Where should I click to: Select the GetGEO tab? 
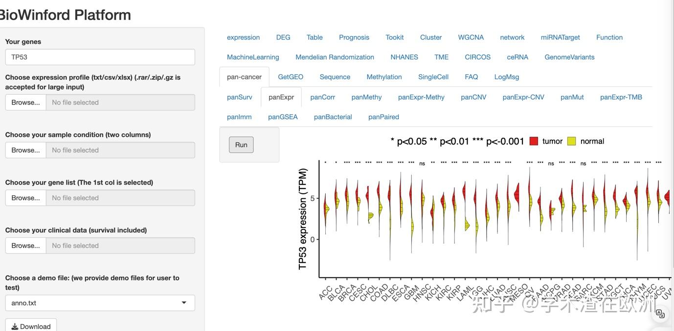[x=291, y=77]
